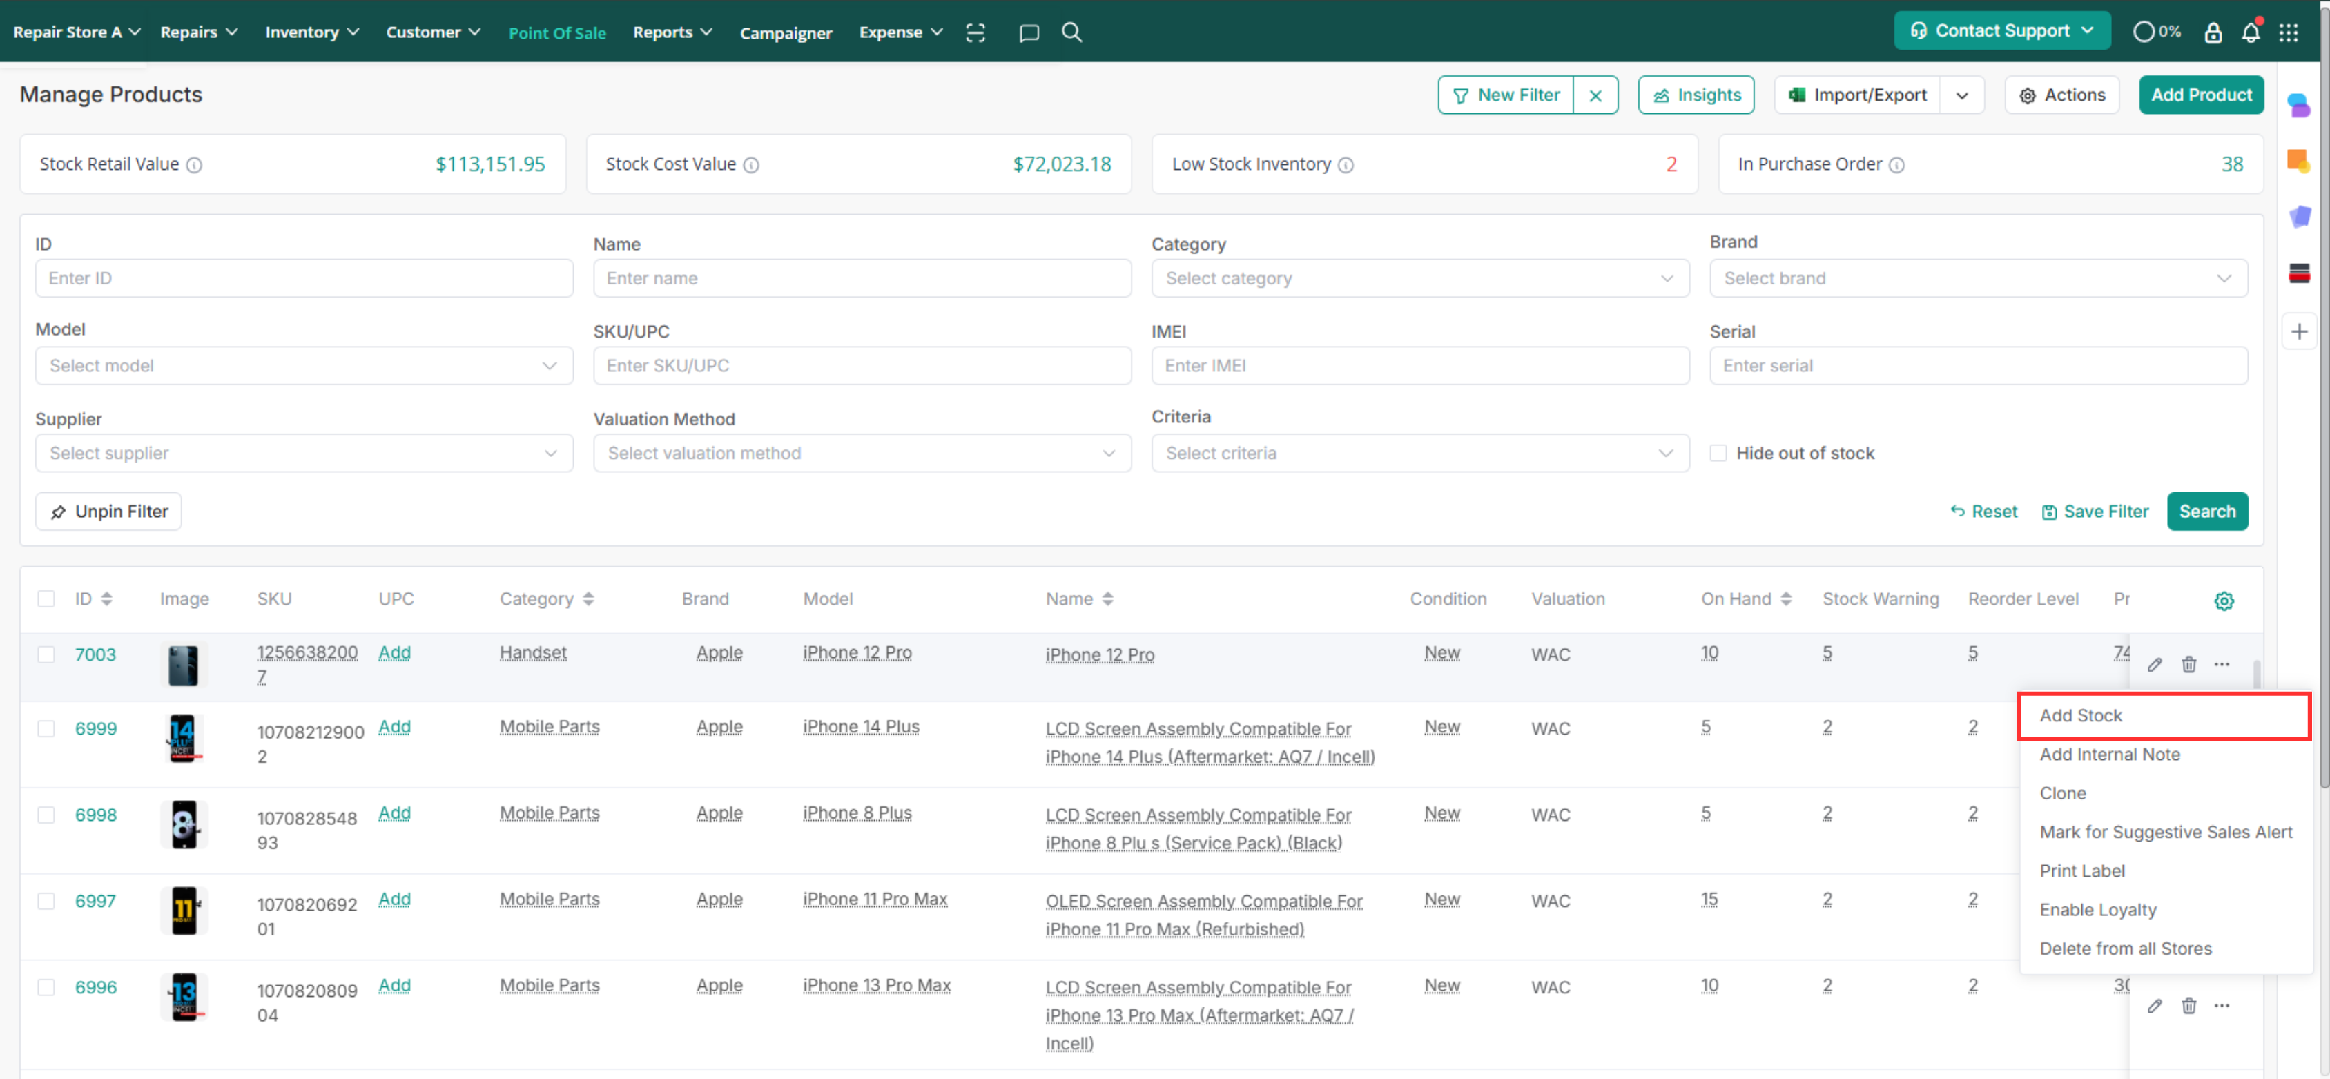This screenshot has width=2330, height=1079.
Task: Click orange sidebar widget icon
Action: click(x=2298, y=161)
